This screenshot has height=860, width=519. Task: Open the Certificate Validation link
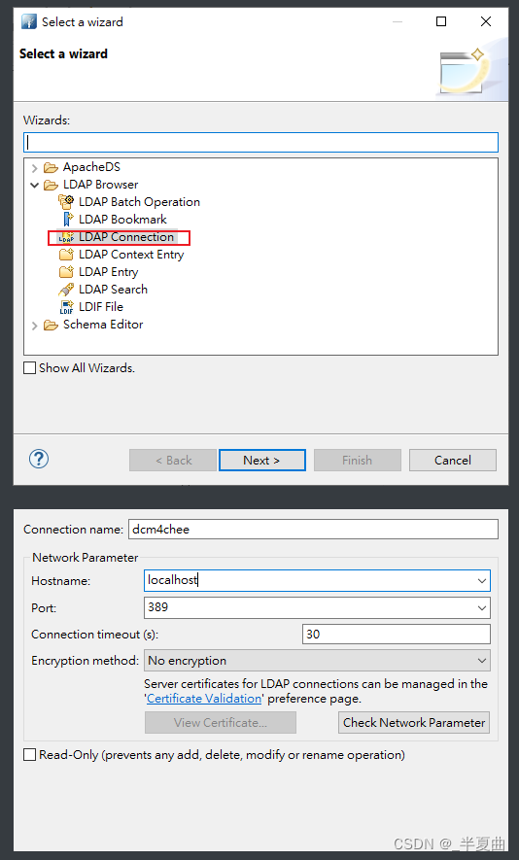204,699
